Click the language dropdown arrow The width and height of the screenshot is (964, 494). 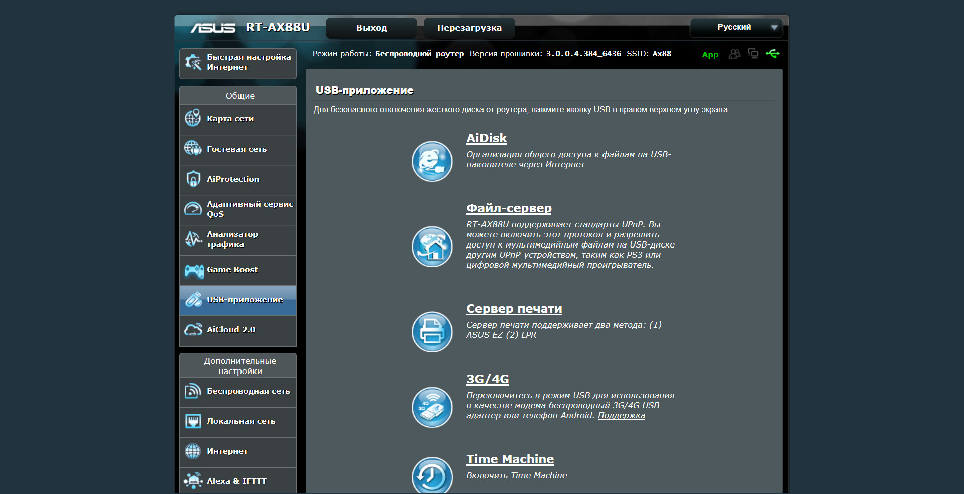[774, 28]
